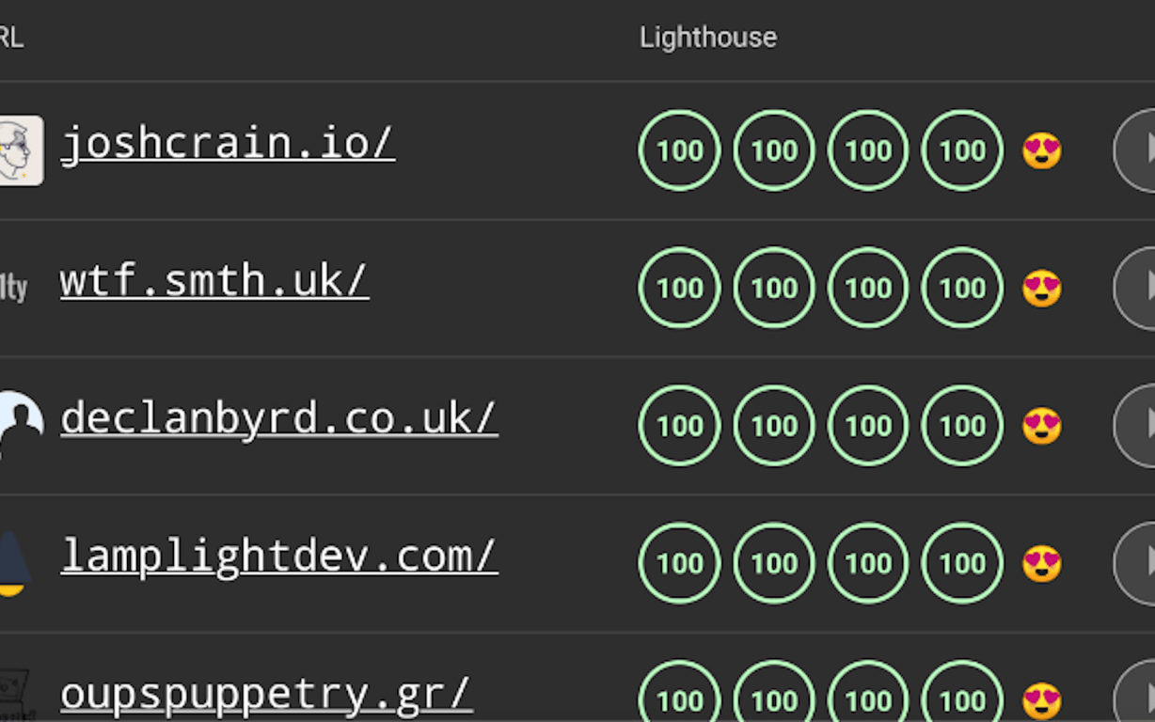Open the oupspuppetry.gr/ link

266,694
